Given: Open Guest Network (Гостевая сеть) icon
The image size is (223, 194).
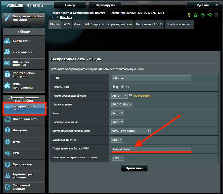Looking at the screenshot, I should [7, 52].
